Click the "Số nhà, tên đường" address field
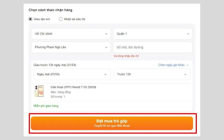Screen dimensions: 224x140 click(153, 47)
